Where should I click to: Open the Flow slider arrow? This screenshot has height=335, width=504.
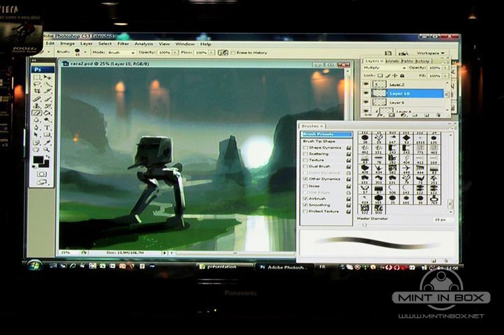(x=211, y=52)
